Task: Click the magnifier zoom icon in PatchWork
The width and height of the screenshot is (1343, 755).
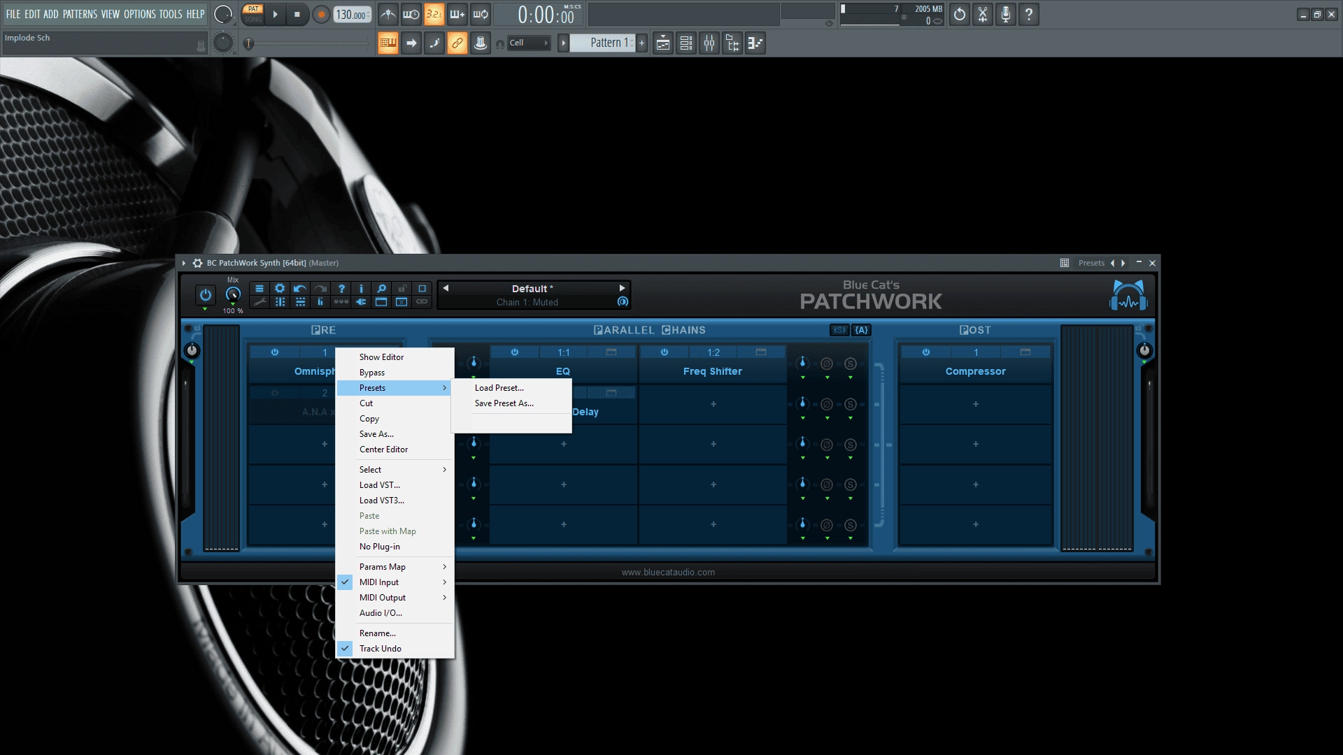Action: pos(381,289)
